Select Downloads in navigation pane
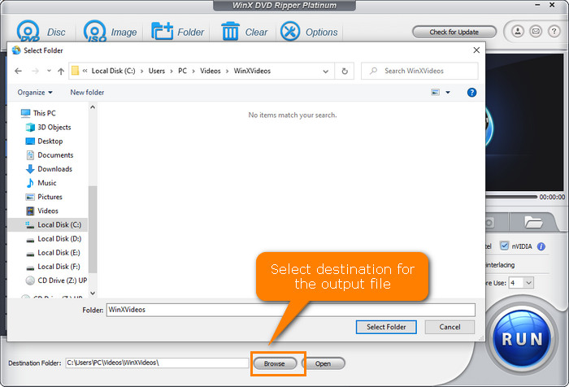This screenshot has width=569, height=387. [x=49, y=169]
